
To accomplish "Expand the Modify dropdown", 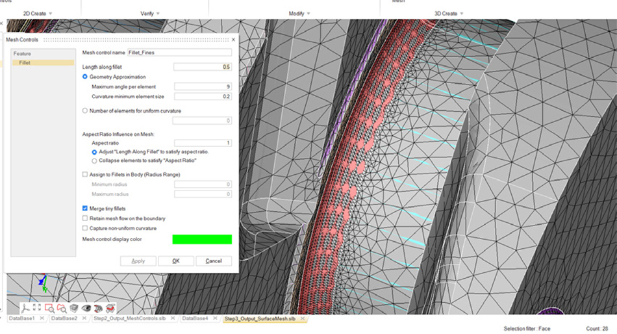I will 299,14.
